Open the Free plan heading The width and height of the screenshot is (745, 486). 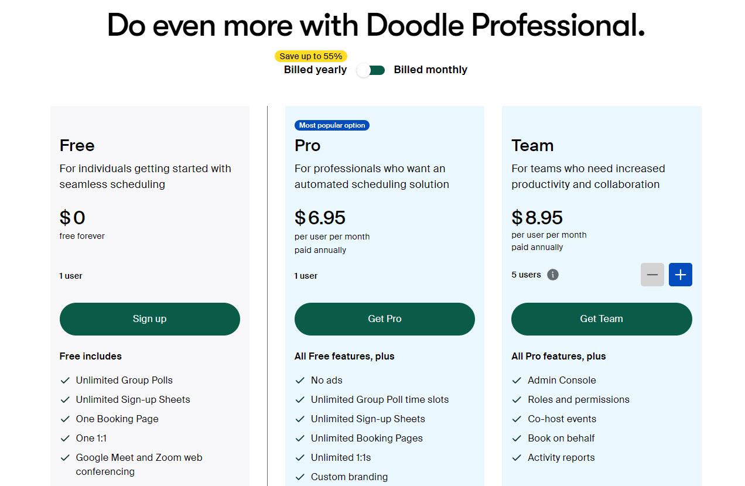(77, 145)
